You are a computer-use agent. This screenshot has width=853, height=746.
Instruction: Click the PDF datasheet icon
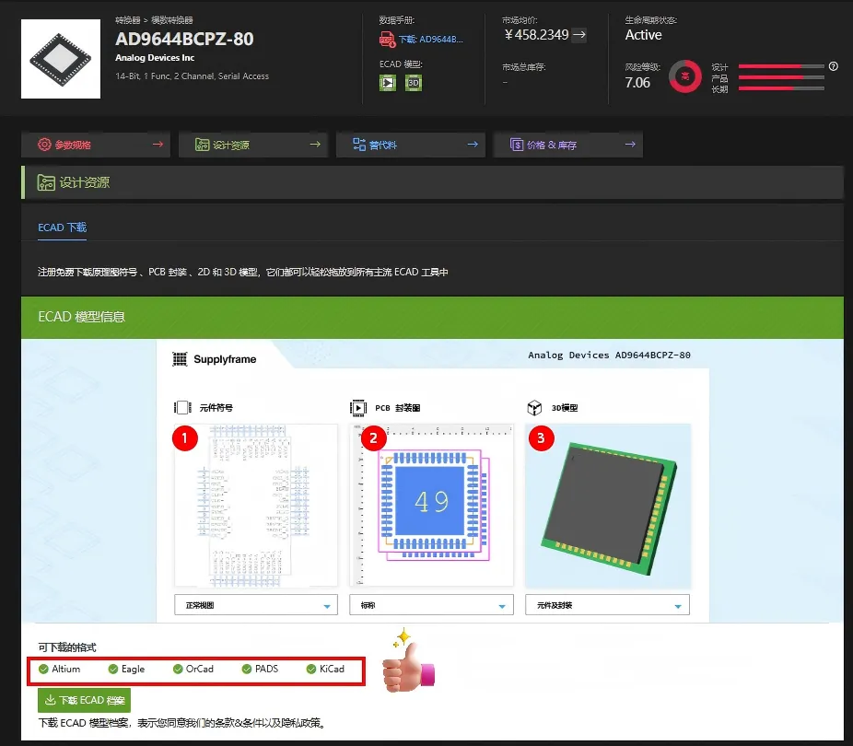point(387,40)
